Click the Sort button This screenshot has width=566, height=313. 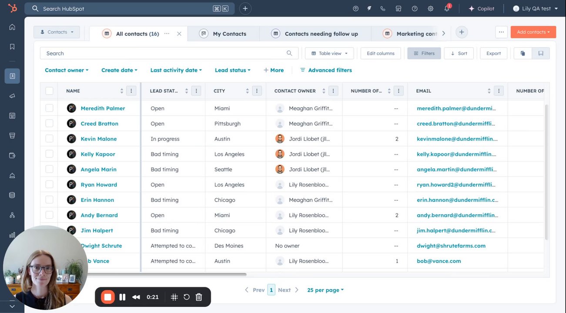tap(459, 53)
